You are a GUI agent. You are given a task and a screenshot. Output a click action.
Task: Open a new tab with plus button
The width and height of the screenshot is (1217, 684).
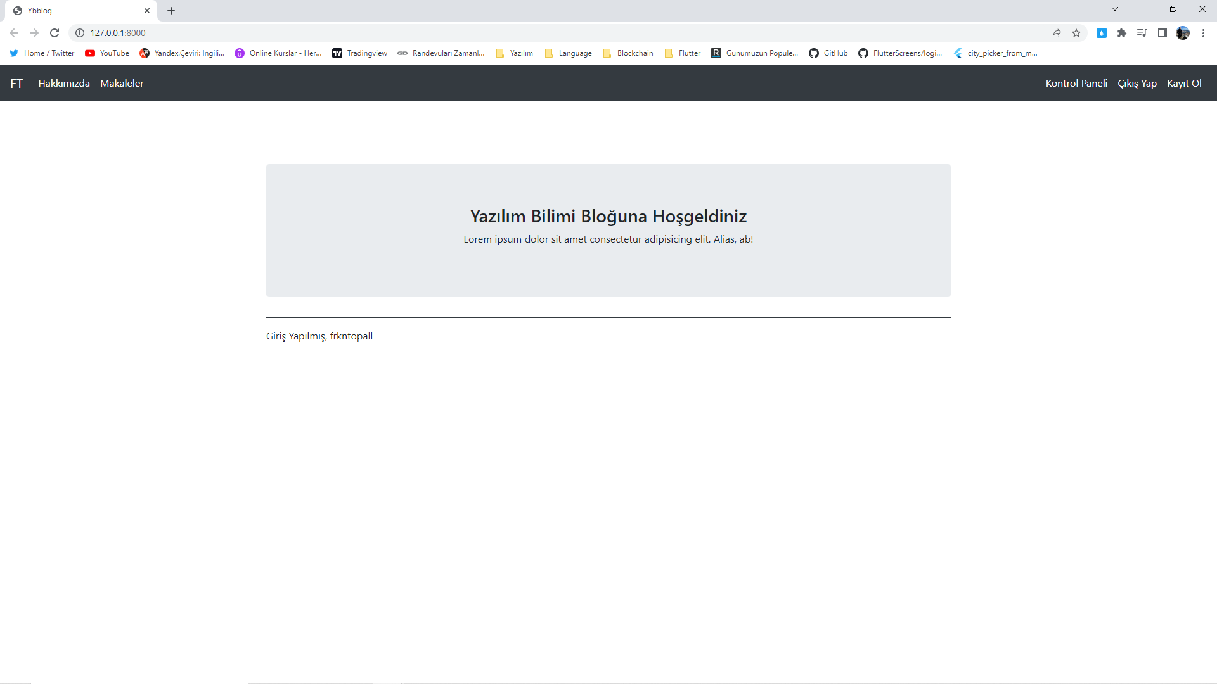click(171, 11)
